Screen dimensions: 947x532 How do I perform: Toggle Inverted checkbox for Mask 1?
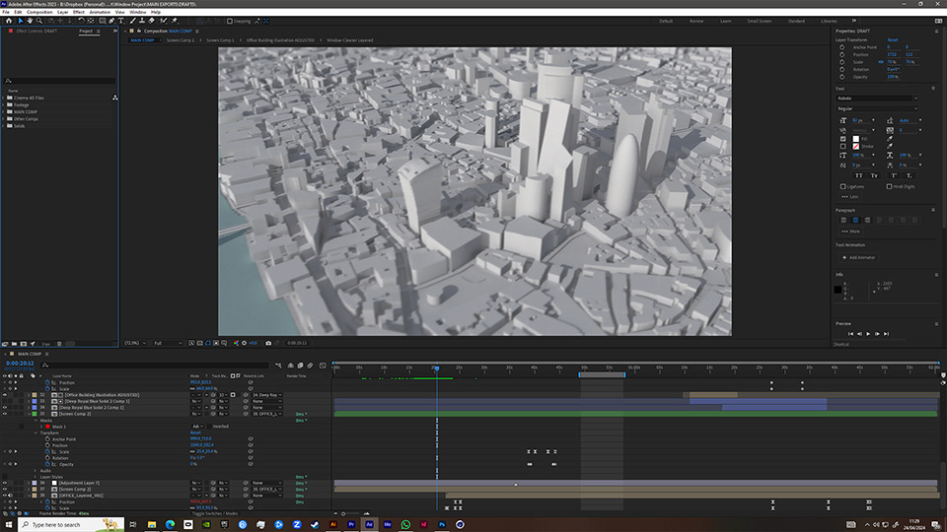pyautogui.click(x=208, y=427)
